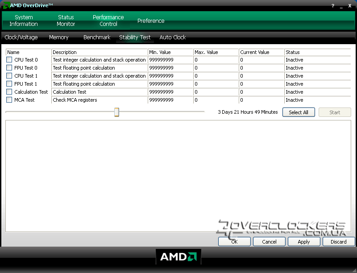Select the 'Calculation Test' name text
The image size is (357, 273).
click(31, 92)
